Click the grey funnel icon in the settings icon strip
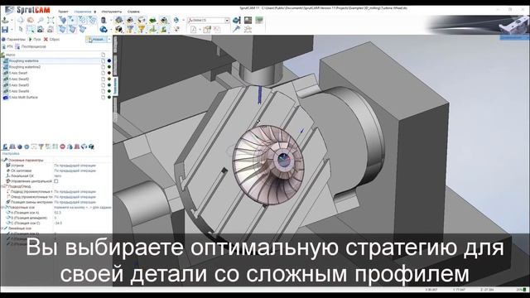The image size is (530, 298). pyautogui.click(x=41, y=147)
